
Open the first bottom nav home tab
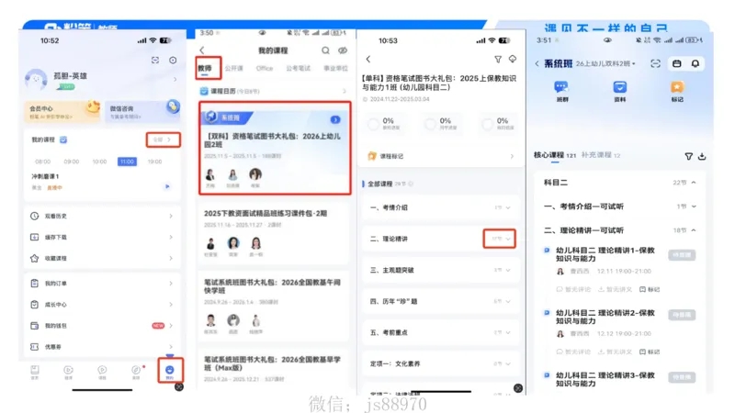(x=35, y=372)
